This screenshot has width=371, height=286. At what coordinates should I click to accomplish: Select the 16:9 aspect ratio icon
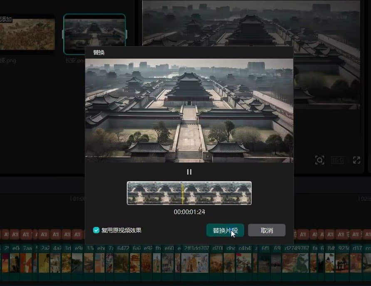pos(338,160)
